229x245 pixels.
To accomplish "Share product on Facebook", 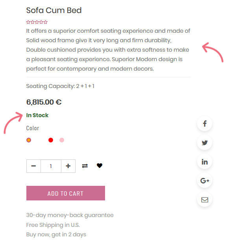I will click(x=205, y=123).
